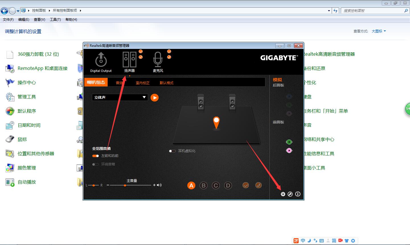Select preset C
The height and width of the screenshot is (245, 410).
pos(216,186)
